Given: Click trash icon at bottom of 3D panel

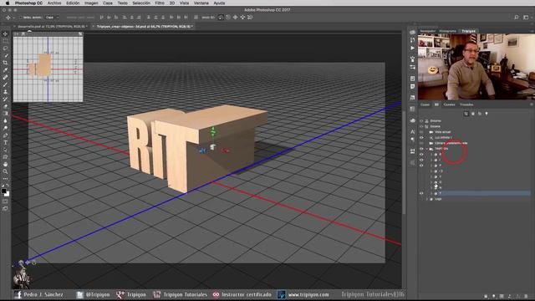Looking at the screenshot, I should [526, 296].
